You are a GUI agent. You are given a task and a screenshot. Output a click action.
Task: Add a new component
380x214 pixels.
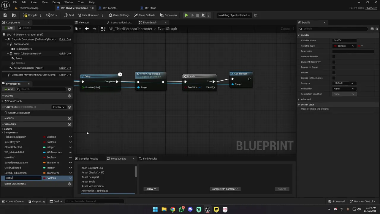pos(8,28)
